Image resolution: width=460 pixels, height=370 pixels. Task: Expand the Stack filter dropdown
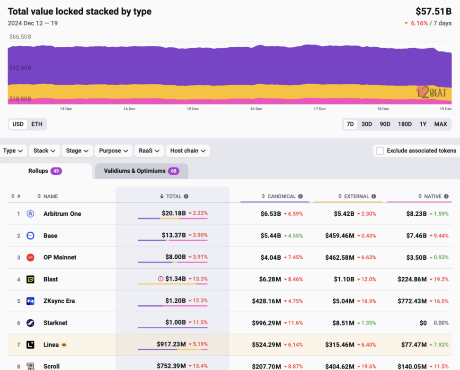tap(44, 151)
